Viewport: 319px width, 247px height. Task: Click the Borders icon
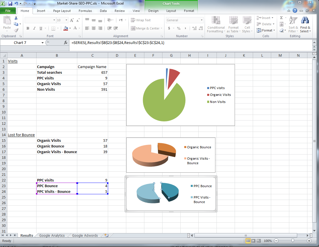pyautogui.click(x=53, y=28)
